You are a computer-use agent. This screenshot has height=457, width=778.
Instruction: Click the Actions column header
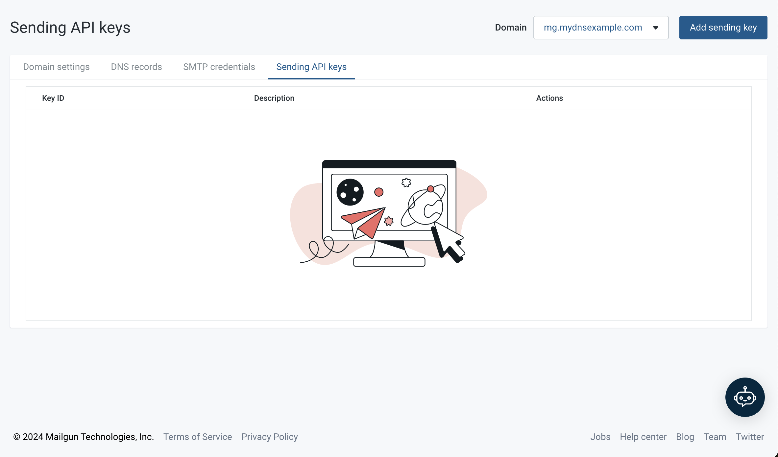point(549,98)
